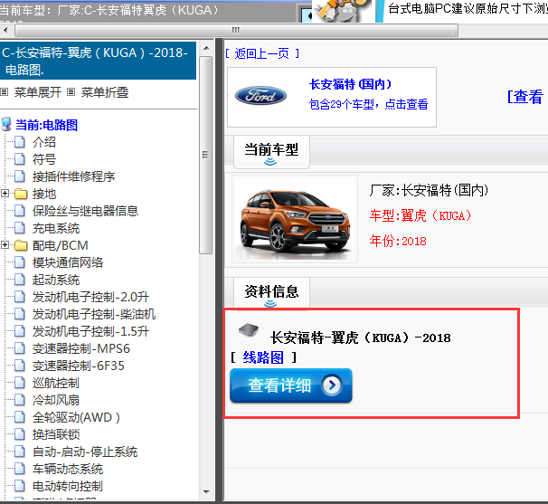
Task: Click the 厂家:长安福特(国内) text
Action: pyautogui.click(x=429, y=190)
